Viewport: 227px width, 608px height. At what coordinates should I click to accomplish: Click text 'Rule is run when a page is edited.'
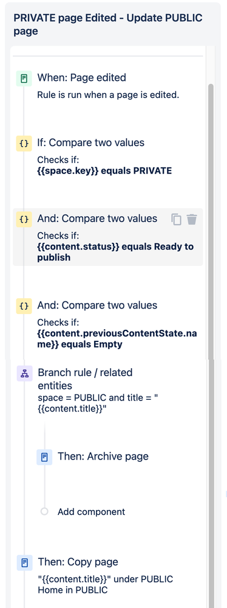108,95
